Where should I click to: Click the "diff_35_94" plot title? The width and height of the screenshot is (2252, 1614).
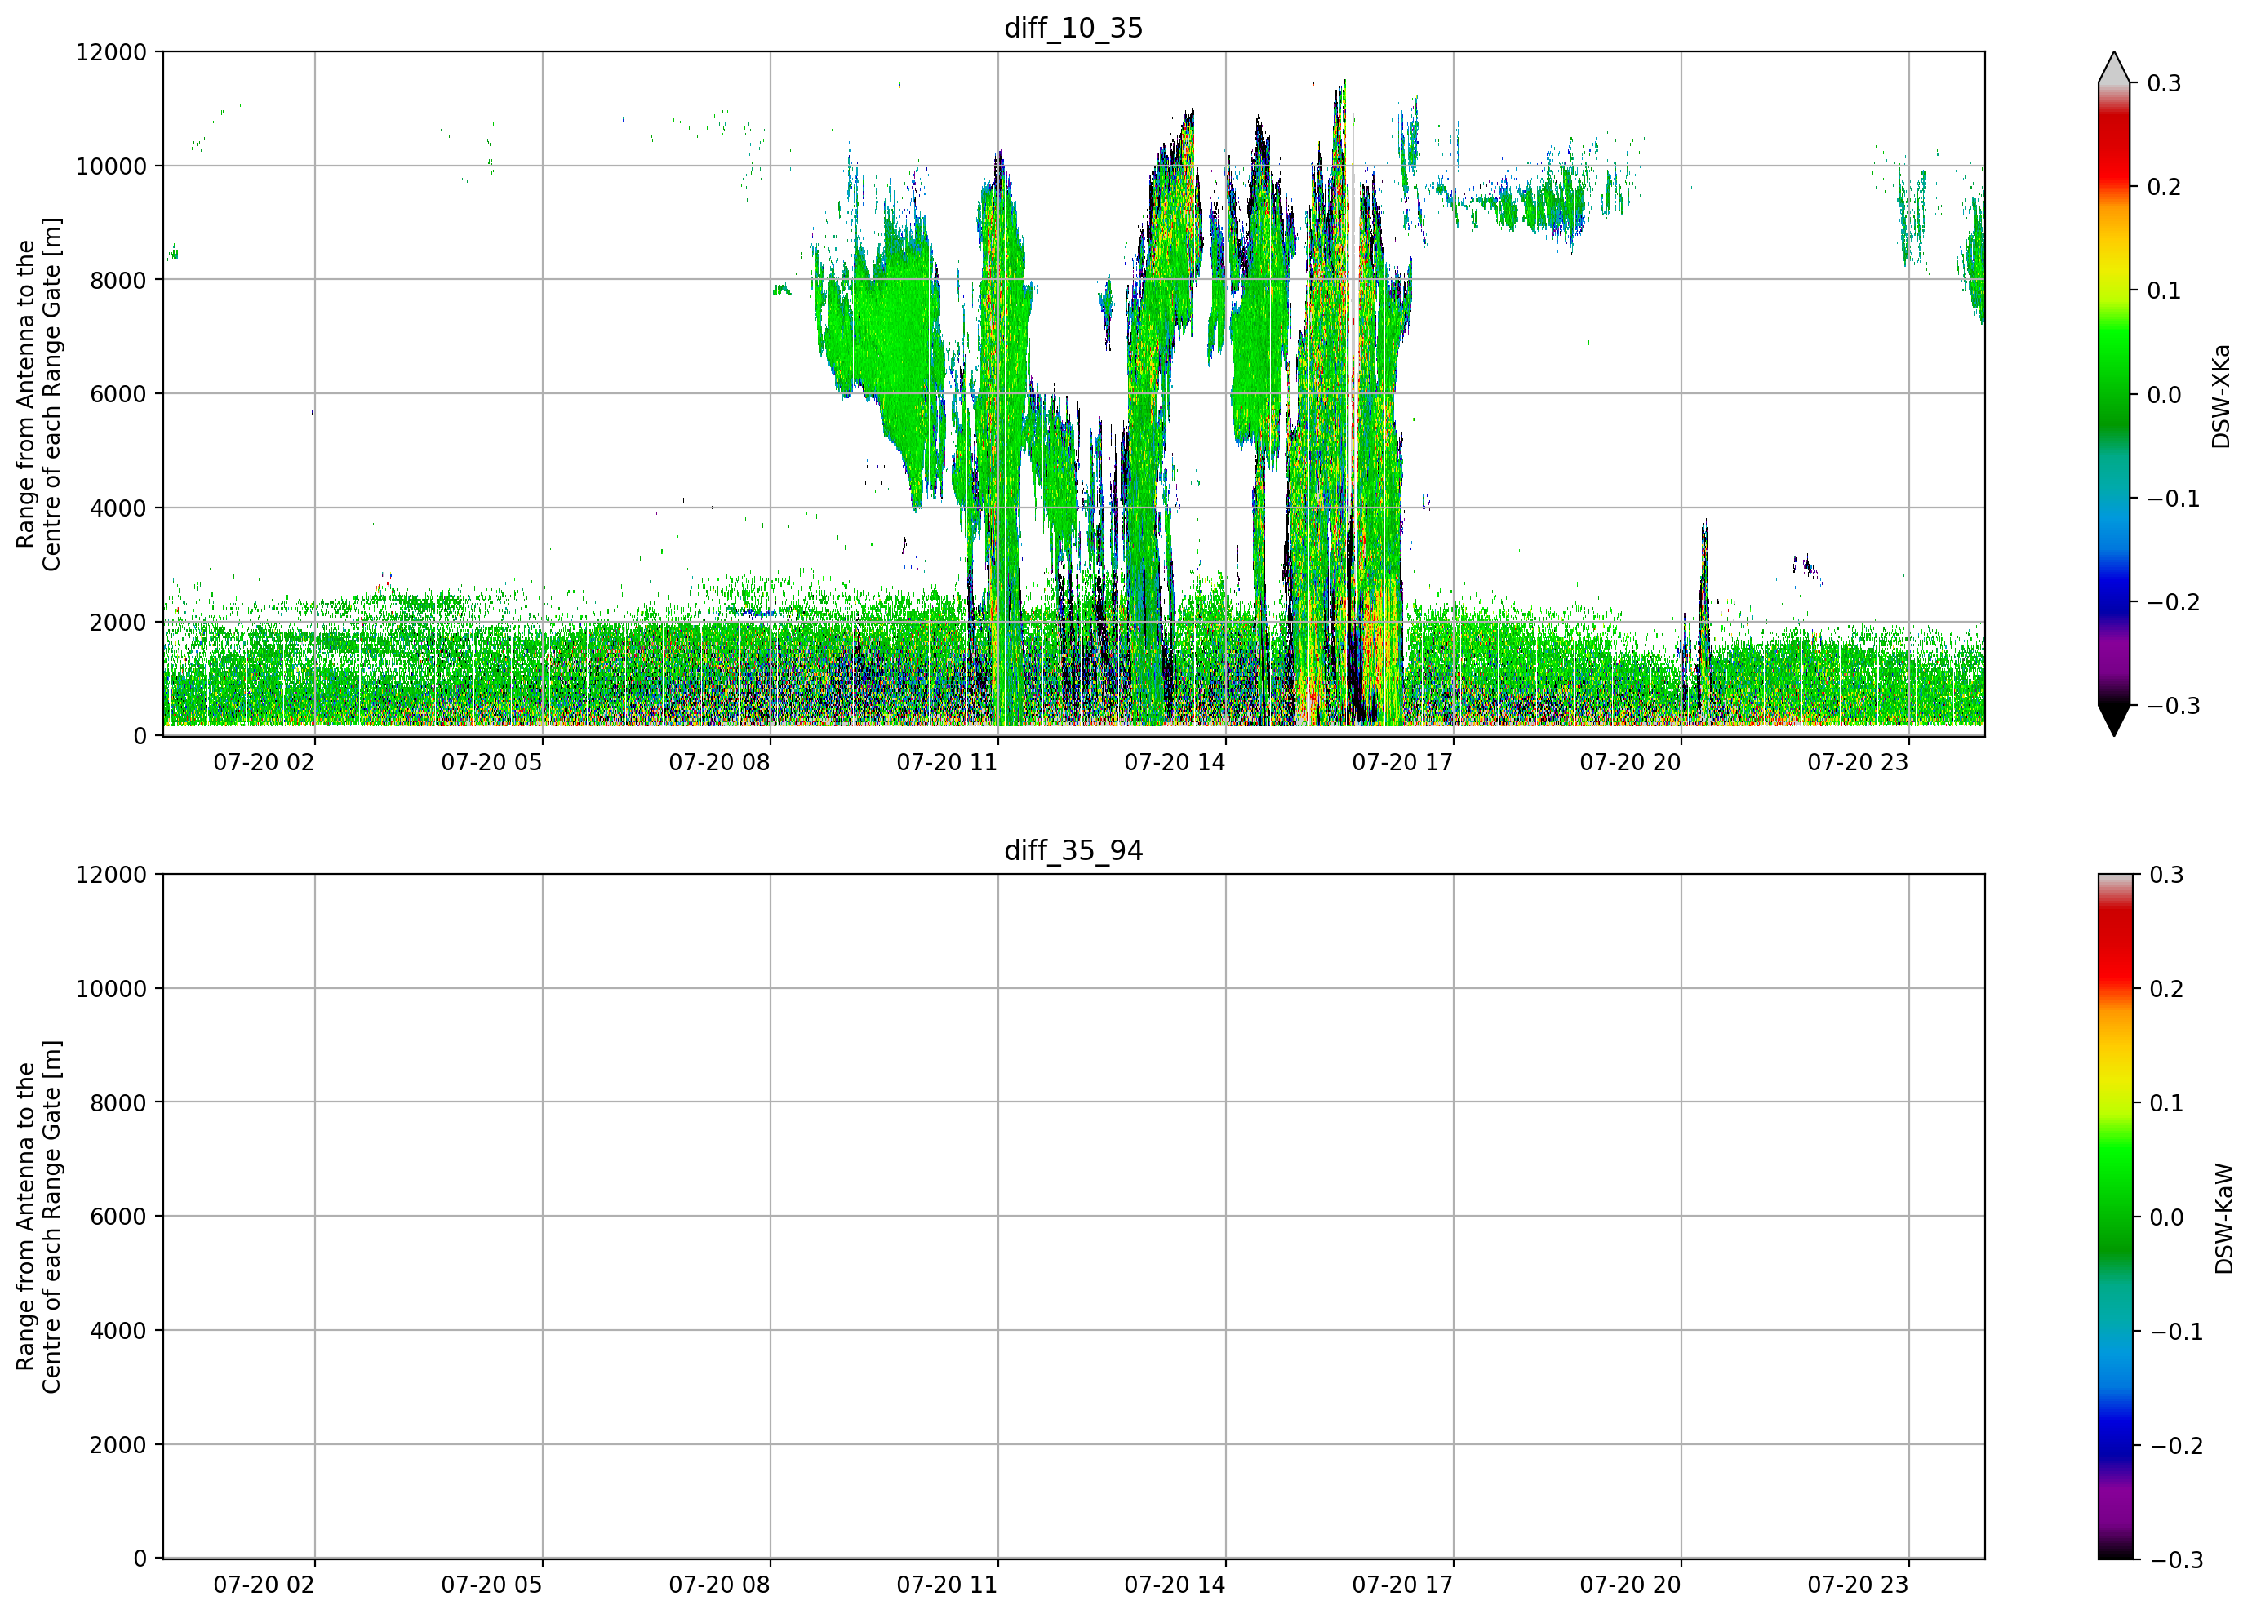1073,851
